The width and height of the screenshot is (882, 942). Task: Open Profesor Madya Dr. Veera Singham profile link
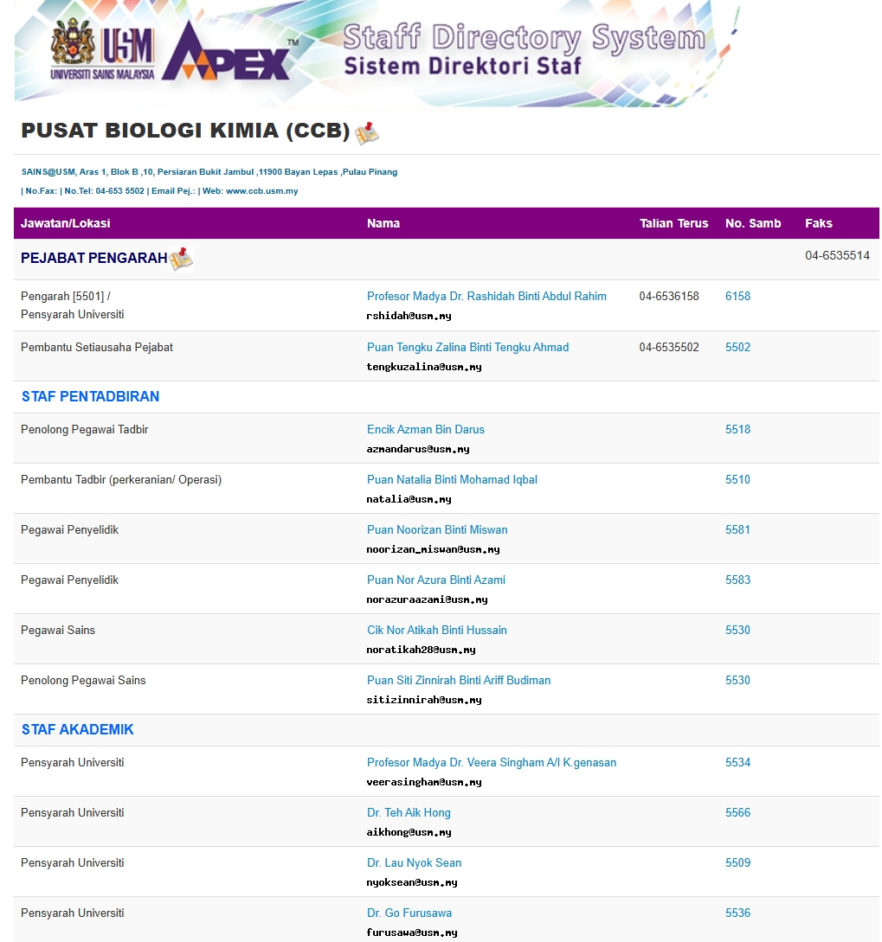[492, 762]
